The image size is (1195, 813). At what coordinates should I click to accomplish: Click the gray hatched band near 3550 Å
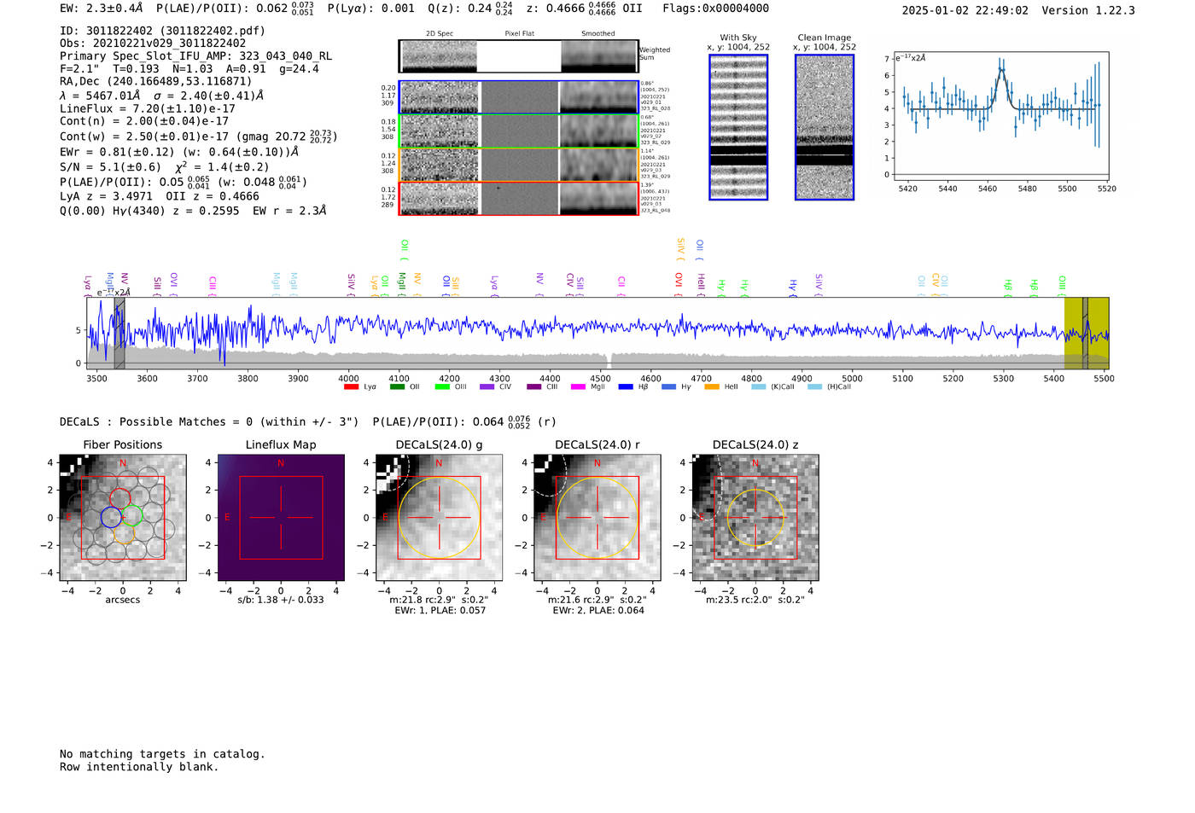[119, 333]
